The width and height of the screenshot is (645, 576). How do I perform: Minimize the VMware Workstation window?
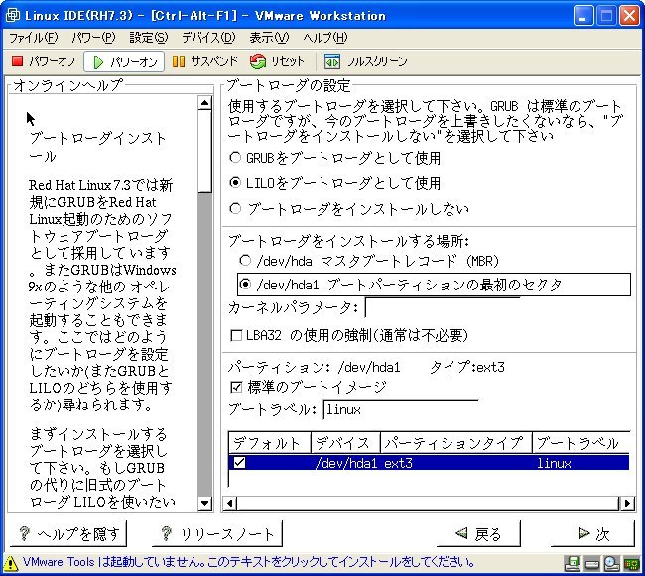582,16
